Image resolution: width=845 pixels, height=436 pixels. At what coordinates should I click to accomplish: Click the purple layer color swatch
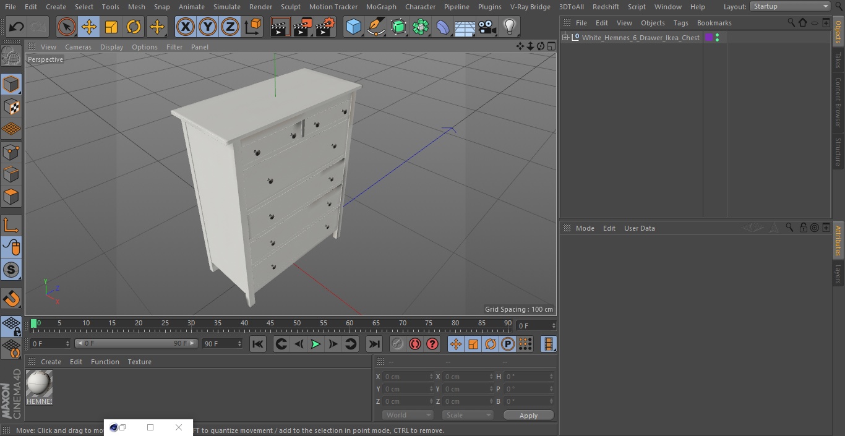tap(709, 38)
